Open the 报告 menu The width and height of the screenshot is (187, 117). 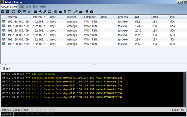(x=36, y=6)
